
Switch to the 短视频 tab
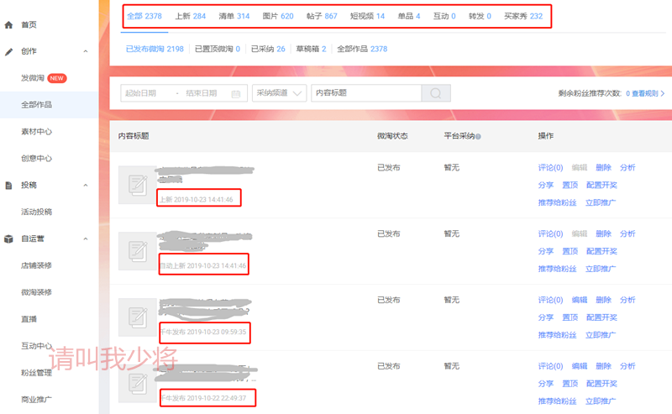pos(369,16)
